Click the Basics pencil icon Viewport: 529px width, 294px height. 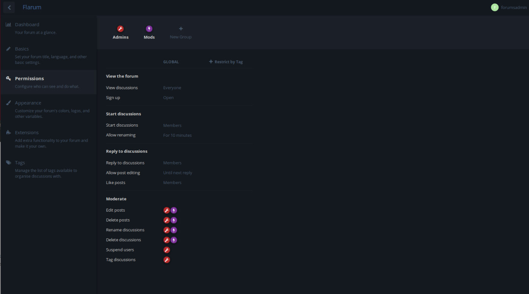(8, 49)
